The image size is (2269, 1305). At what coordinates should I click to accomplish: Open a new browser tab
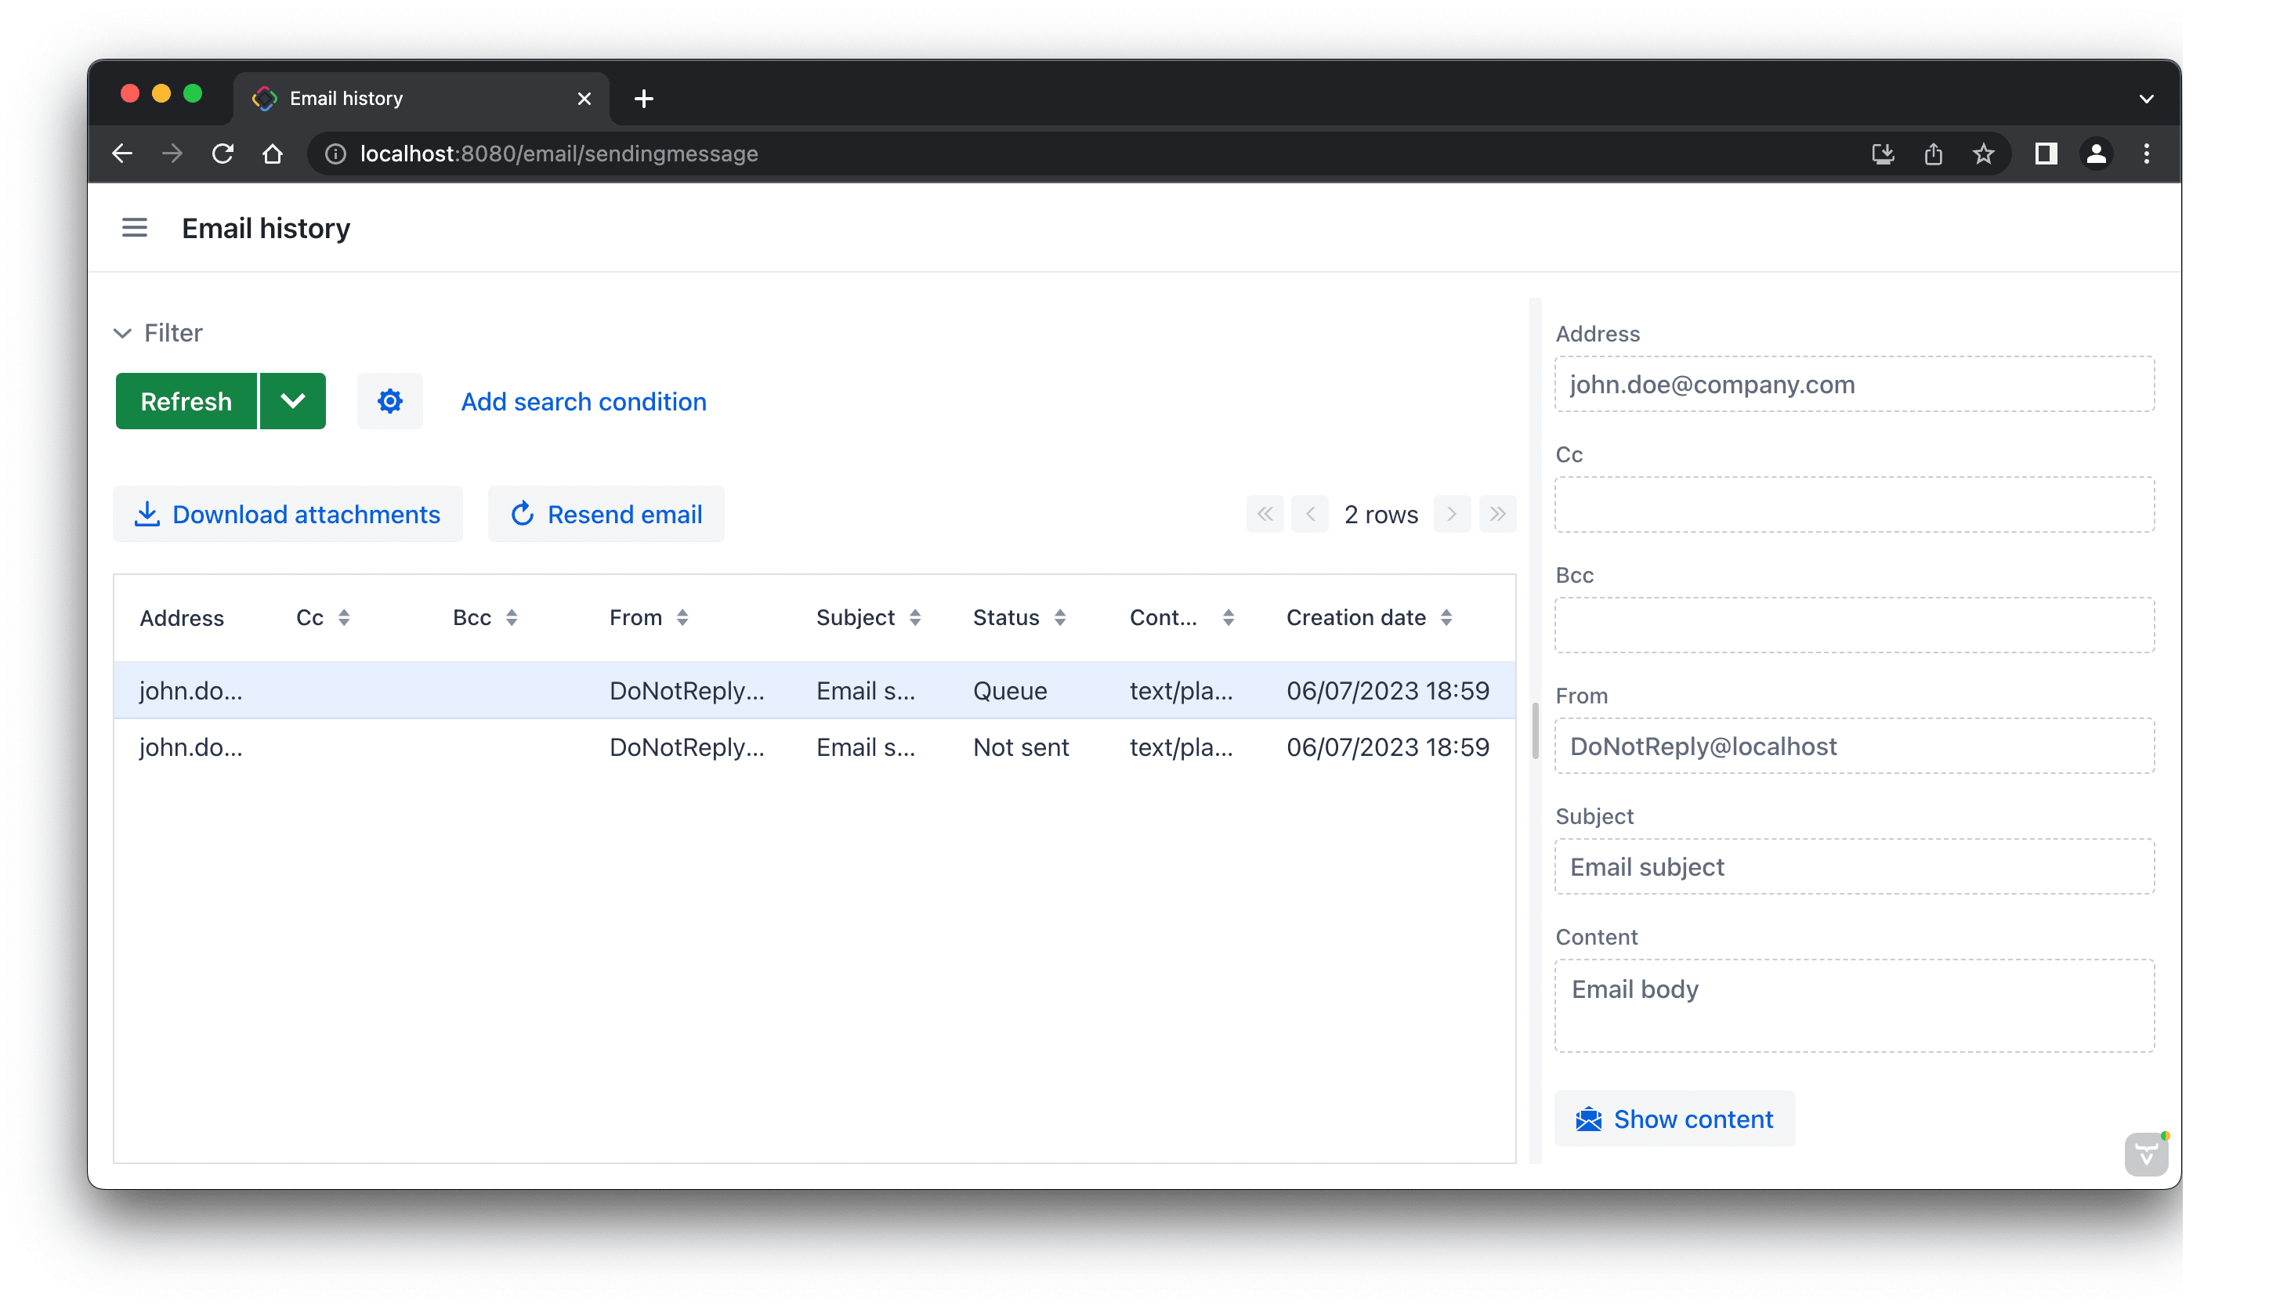tap(644, 99)
